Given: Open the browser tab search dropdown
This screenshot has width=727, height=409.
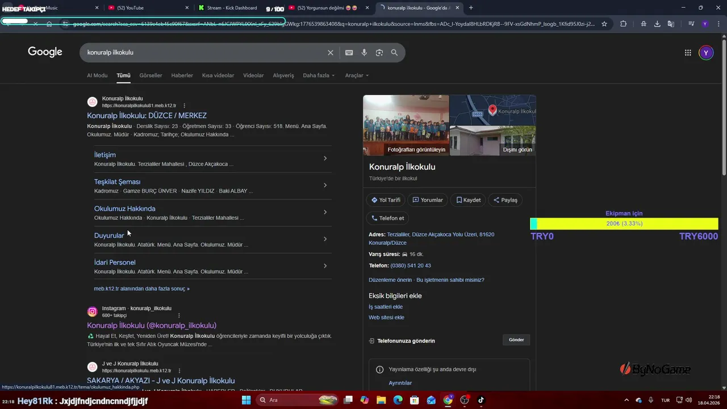Looking at the screenshot, I should (x=9, y=8).
